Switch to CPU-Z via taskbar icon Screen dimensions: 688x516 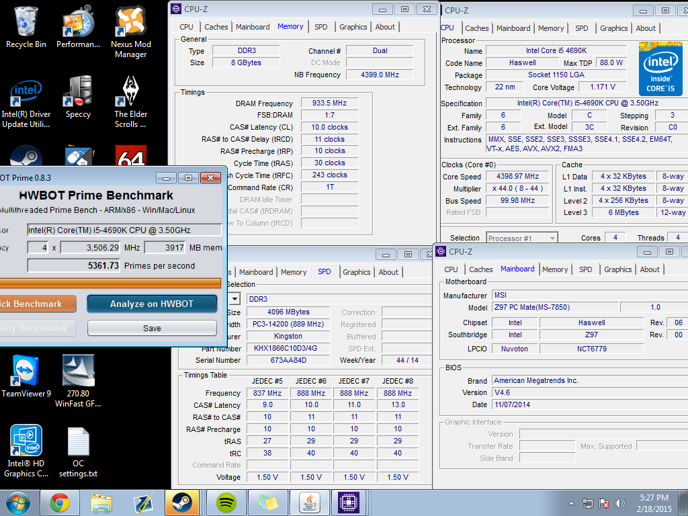tap(349, 503)
